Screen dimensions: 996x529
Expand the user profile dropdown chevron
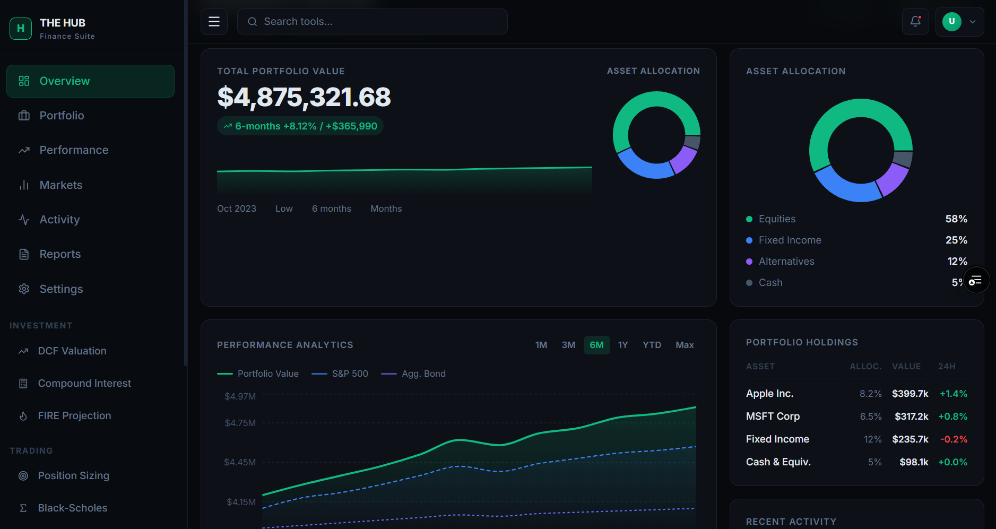pos(973,22)
